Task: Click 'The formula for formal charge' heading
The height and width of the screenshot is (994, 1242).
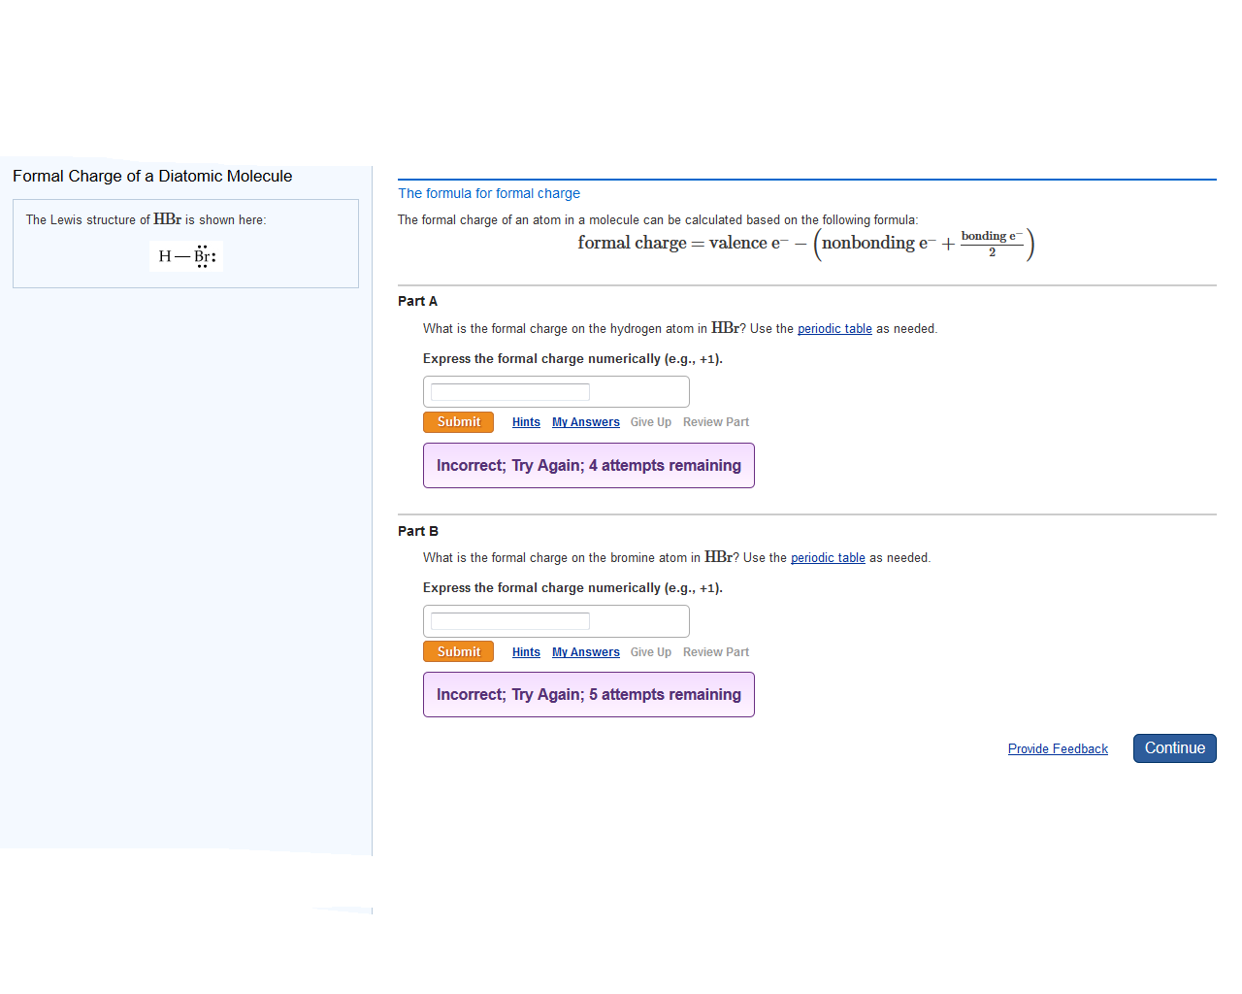Action: [489, 193]
